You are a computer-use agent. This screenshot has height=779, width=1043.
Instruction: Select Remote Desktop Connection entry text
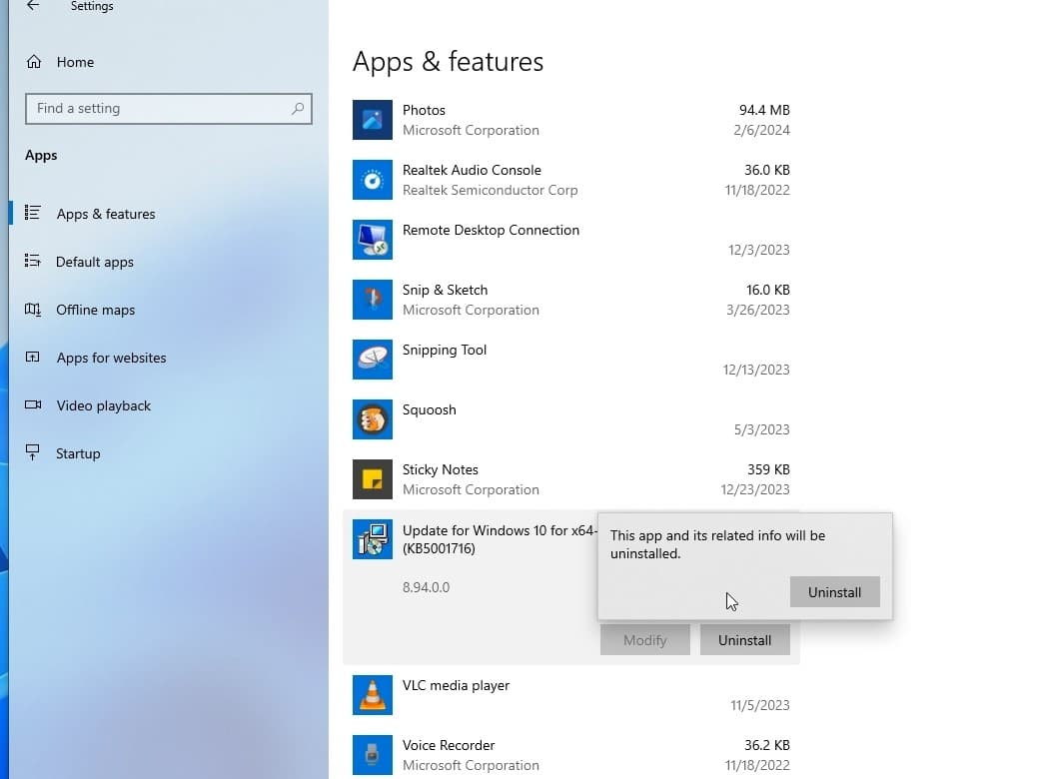pyautogui.click(x=491, y=230)
